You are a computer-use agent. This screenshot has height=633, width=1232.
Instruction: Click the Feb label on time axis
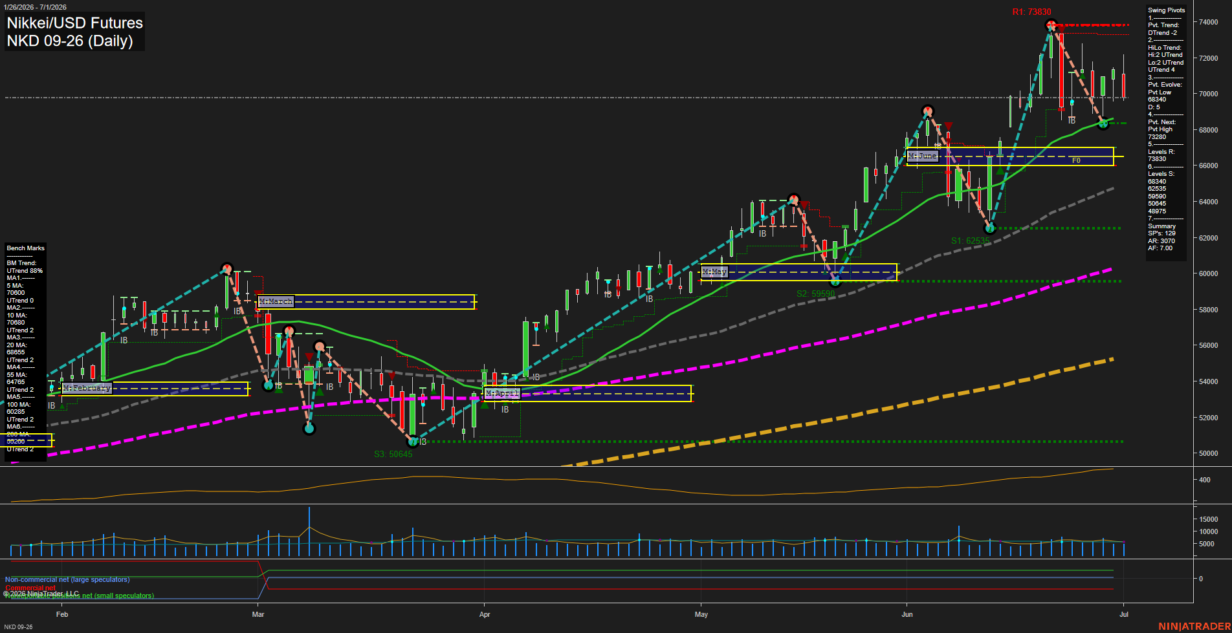62,614
